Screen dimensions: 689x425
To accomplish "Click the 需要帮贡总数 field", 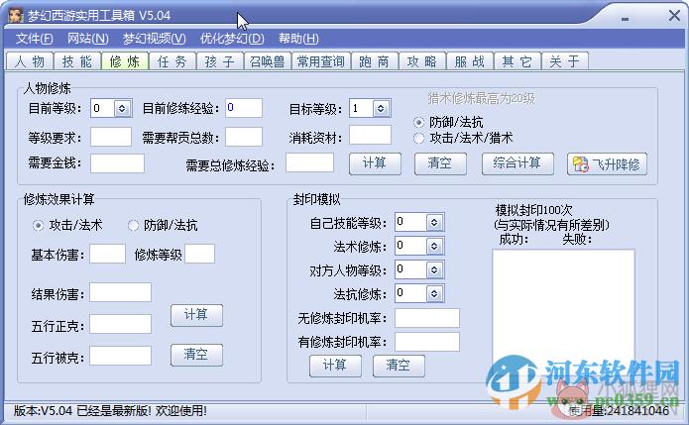I will [244, 137].
